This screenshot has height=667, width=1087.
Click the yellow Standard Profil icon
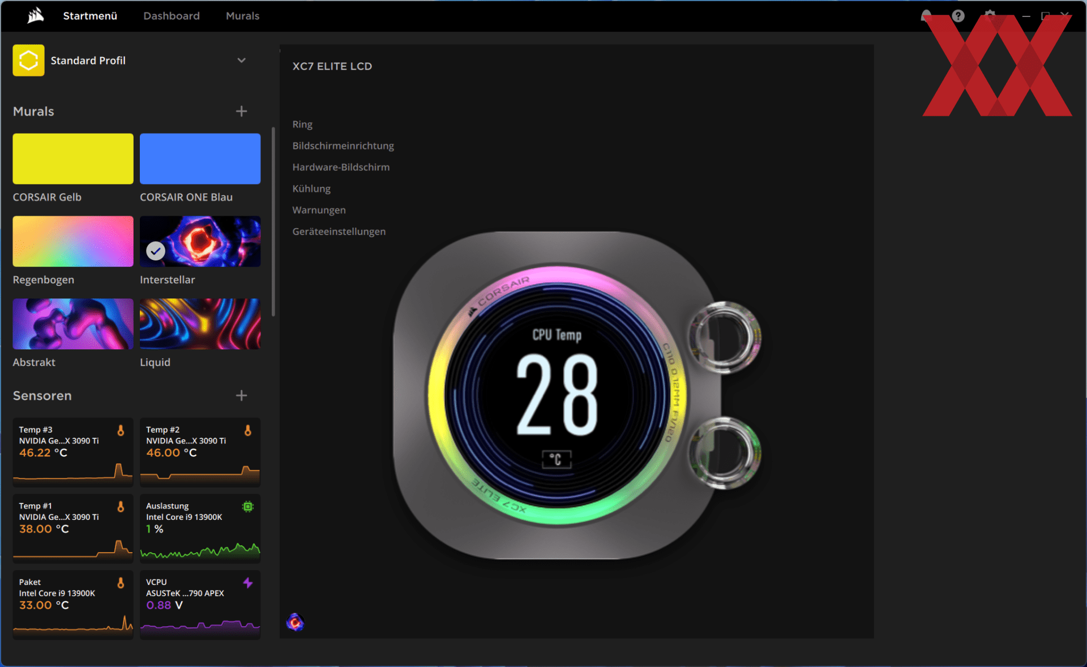tap(28, 60)
